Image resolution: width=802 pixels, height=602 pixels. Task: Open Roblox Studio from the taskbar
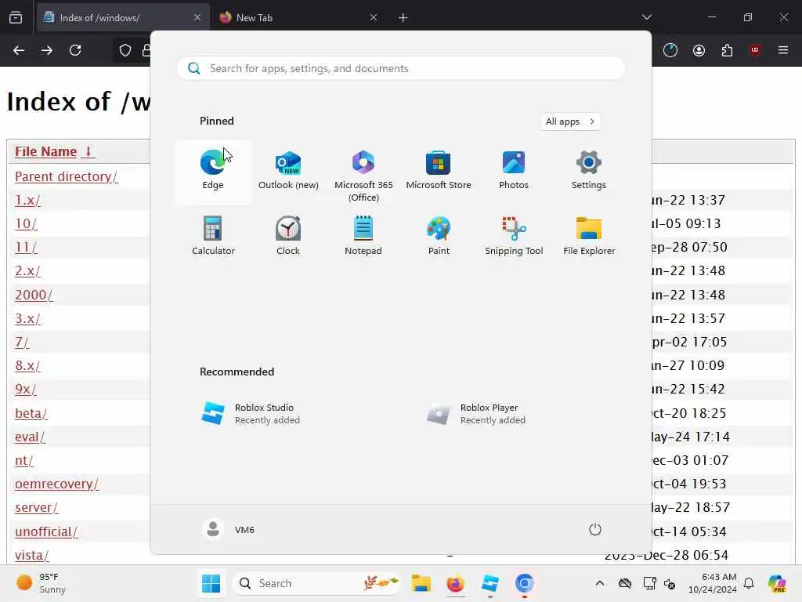pyautogui.click(x=490, y=583)
